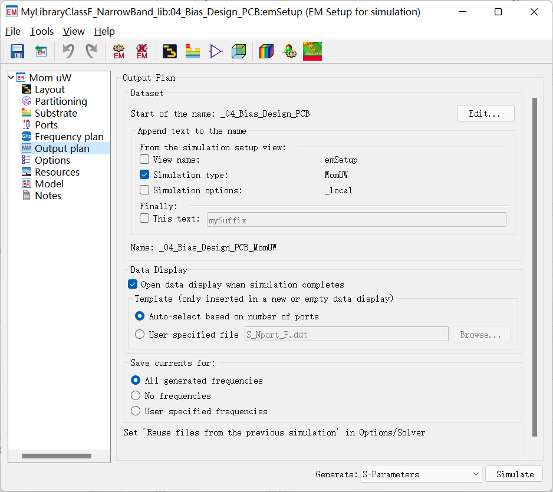Select Frequency plan in the tree
Screen dimensions: 553x492
(x=69, y=137)
